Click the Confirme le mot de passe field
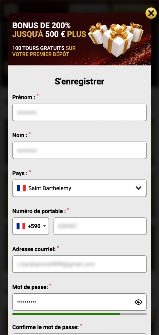 79,334
